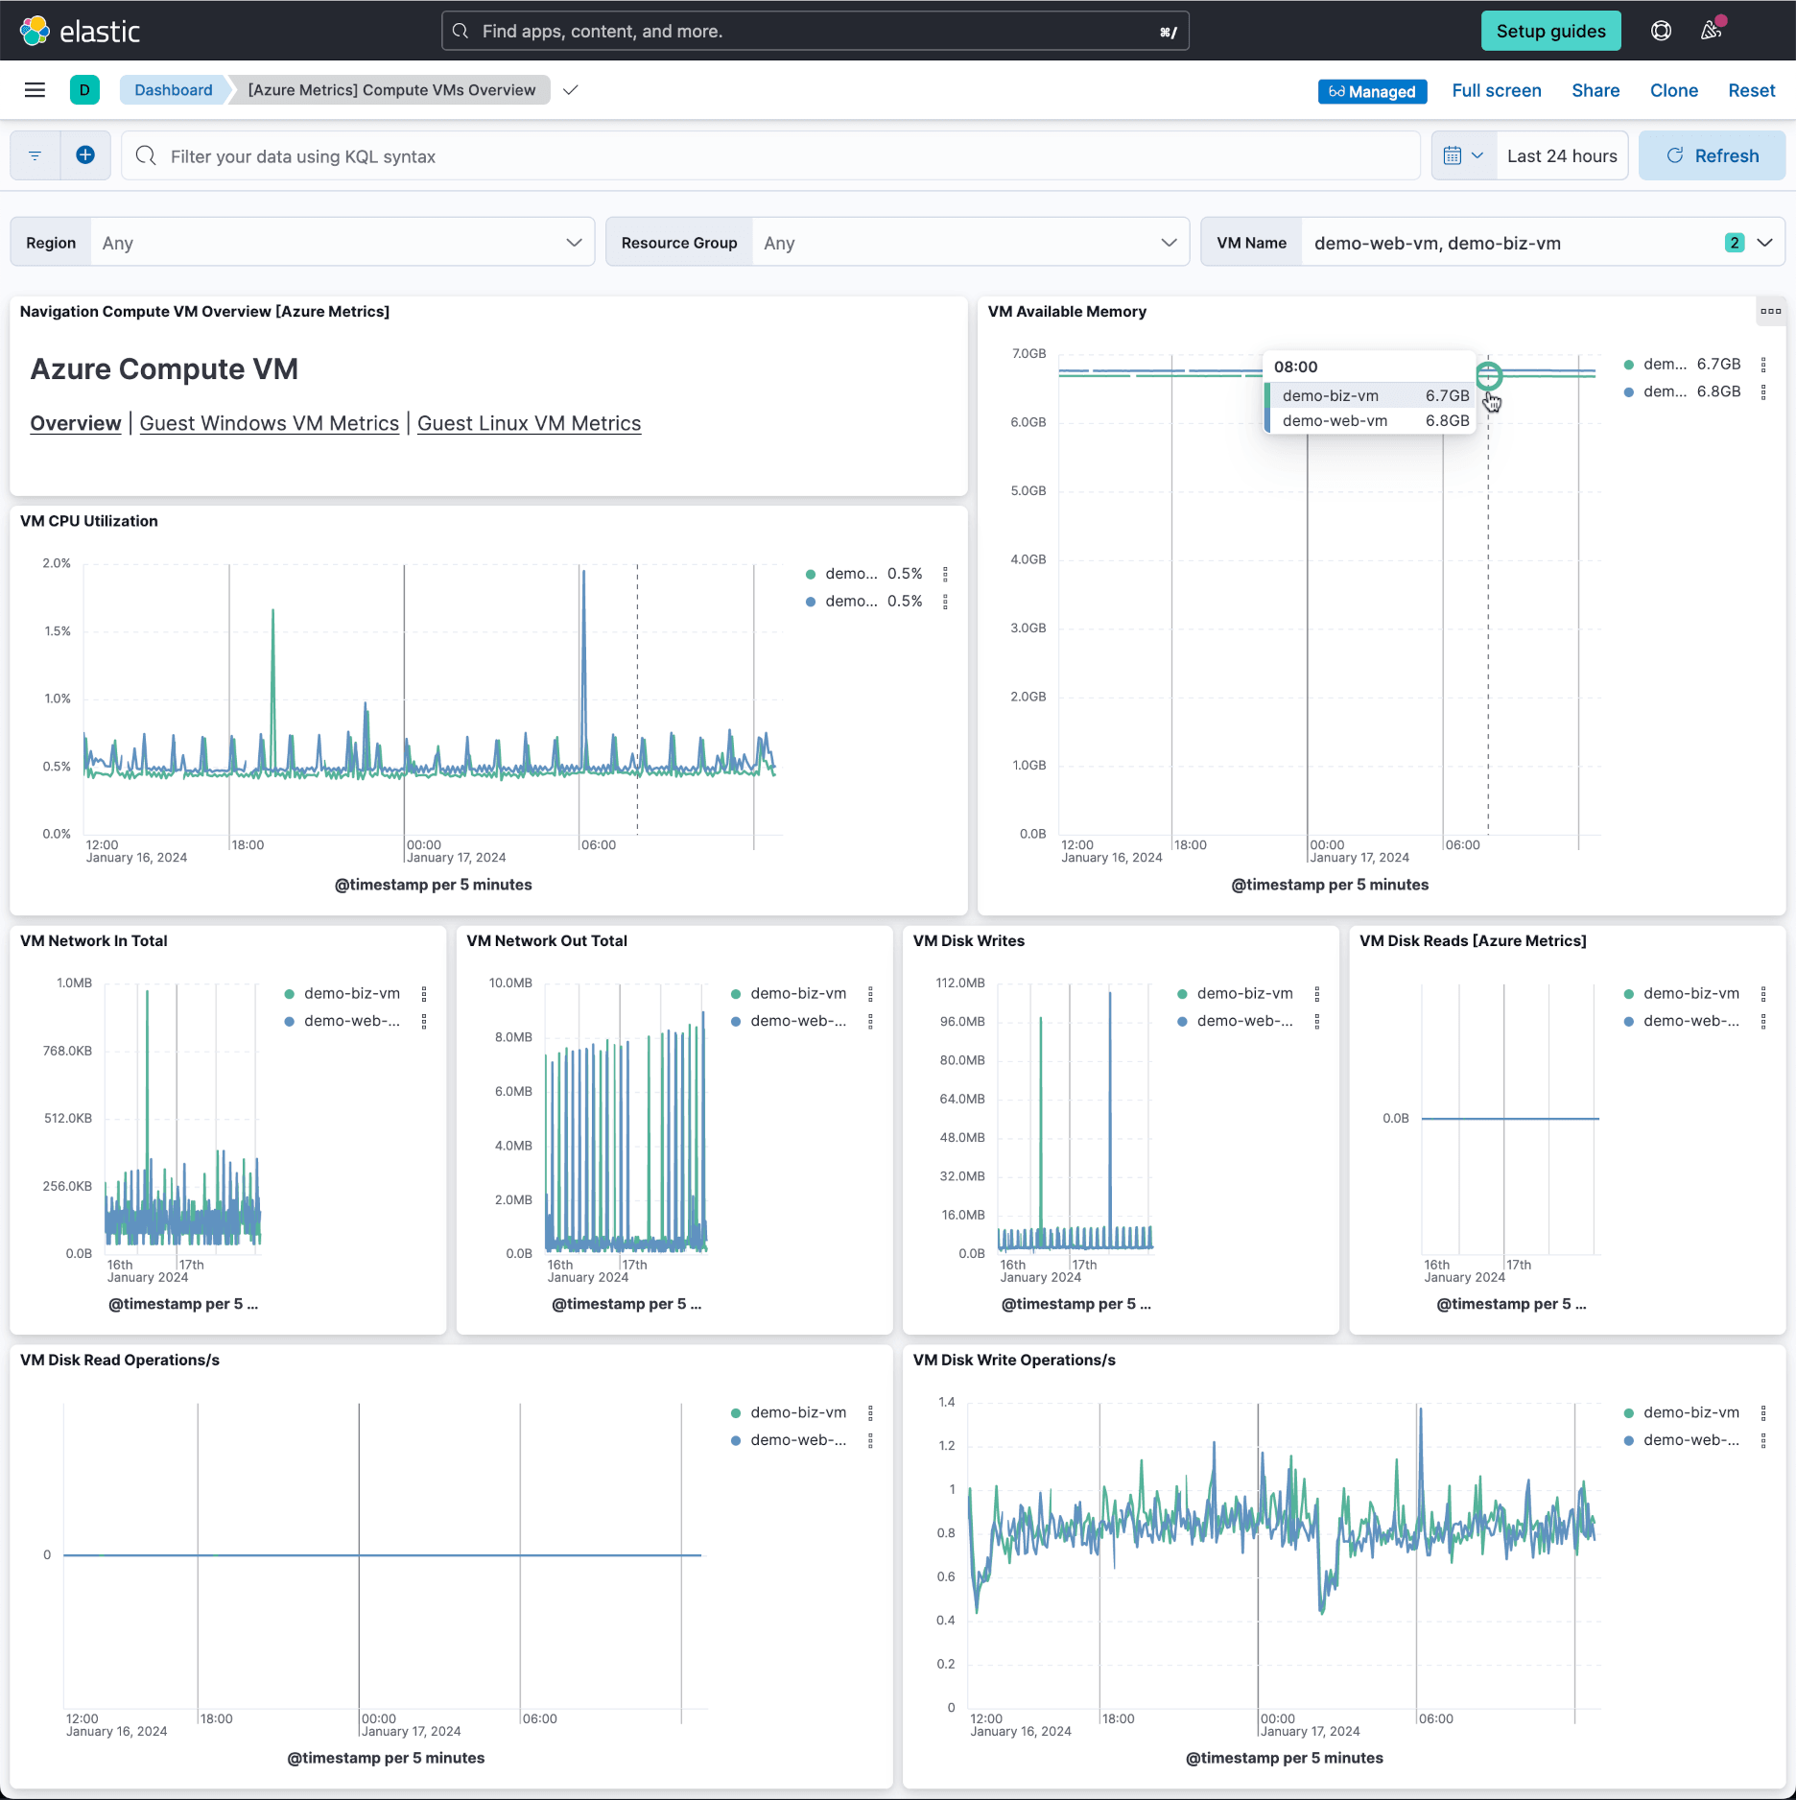This screenshot has width=1796, height=1800.
Task: Click the Setup guides button
Action: pyautogui.click(x=1550, y=31)
